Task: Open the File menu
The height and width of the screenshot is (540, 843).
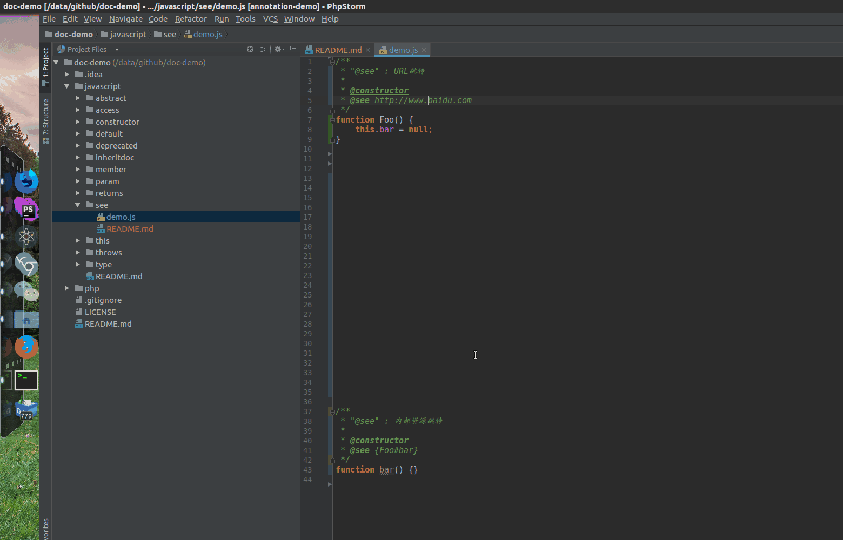Action: [x=49, y=19]
